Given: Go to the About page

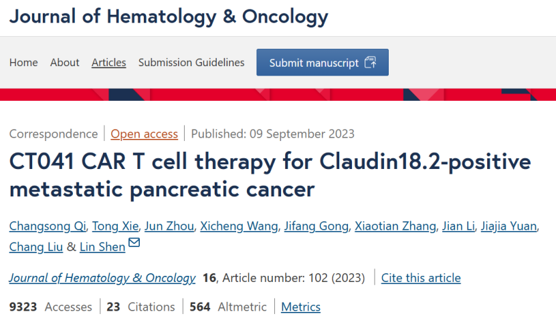Looking at the screenshot, I should [x=64, y=63].
